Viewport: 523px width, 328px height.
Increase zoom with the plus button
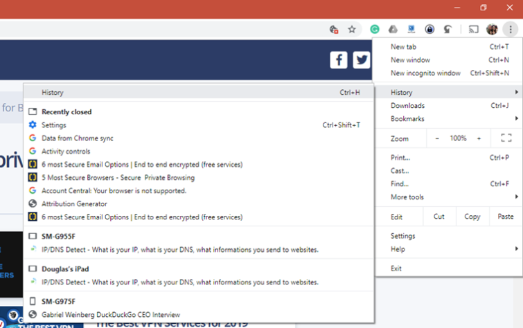[479, 138]
